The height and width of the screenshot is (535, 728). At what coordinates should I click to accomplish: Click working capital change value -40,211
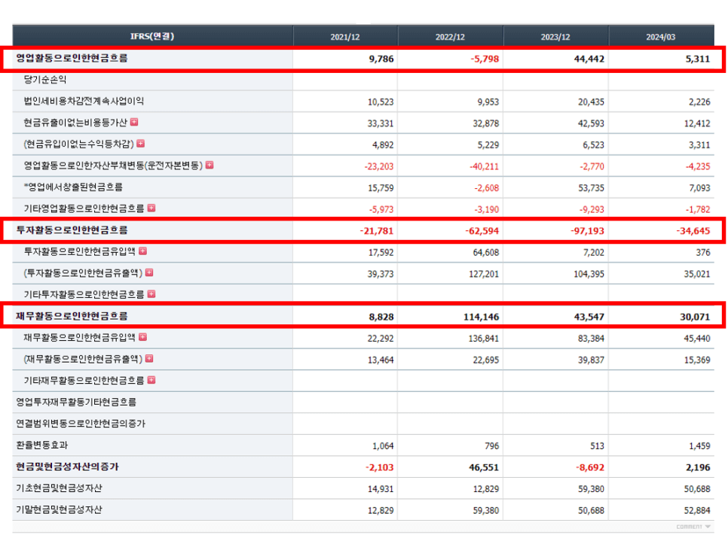tap(484, 166)
